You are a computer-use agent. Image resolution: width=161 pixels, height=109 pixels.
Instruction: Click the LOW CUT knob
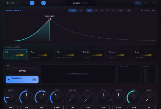(x=72, y=98)
